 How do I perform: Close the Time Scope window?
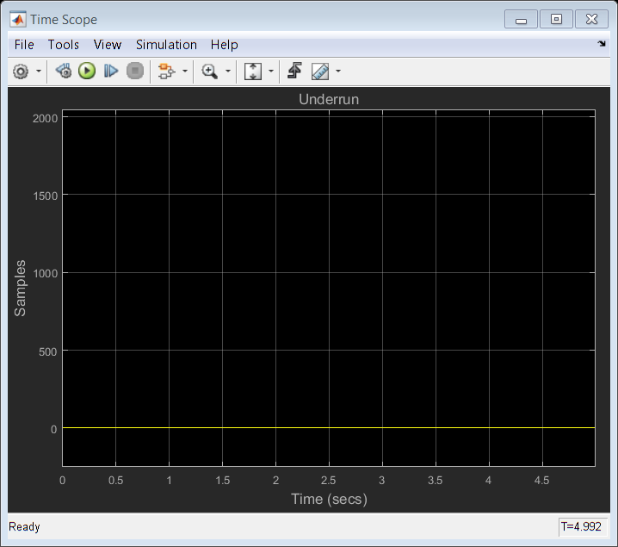pyautogui.click(x=591, y=19)
